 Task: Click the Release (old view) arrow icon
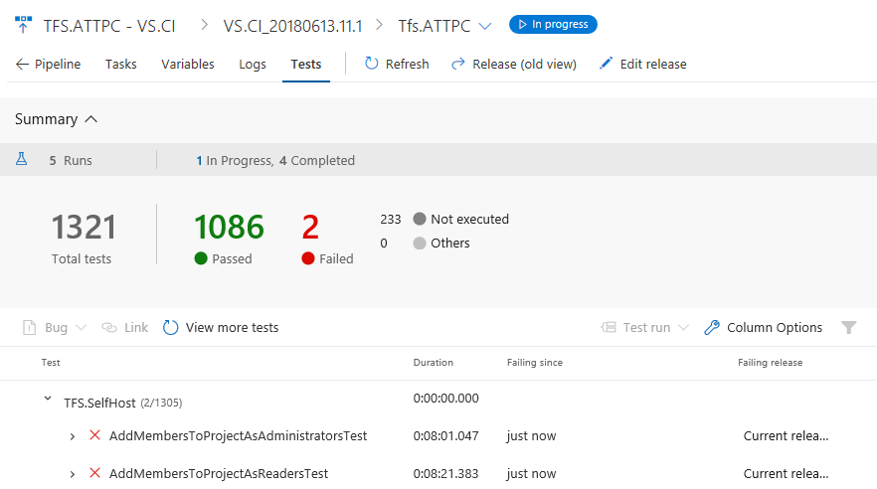[x=458, y=65]
